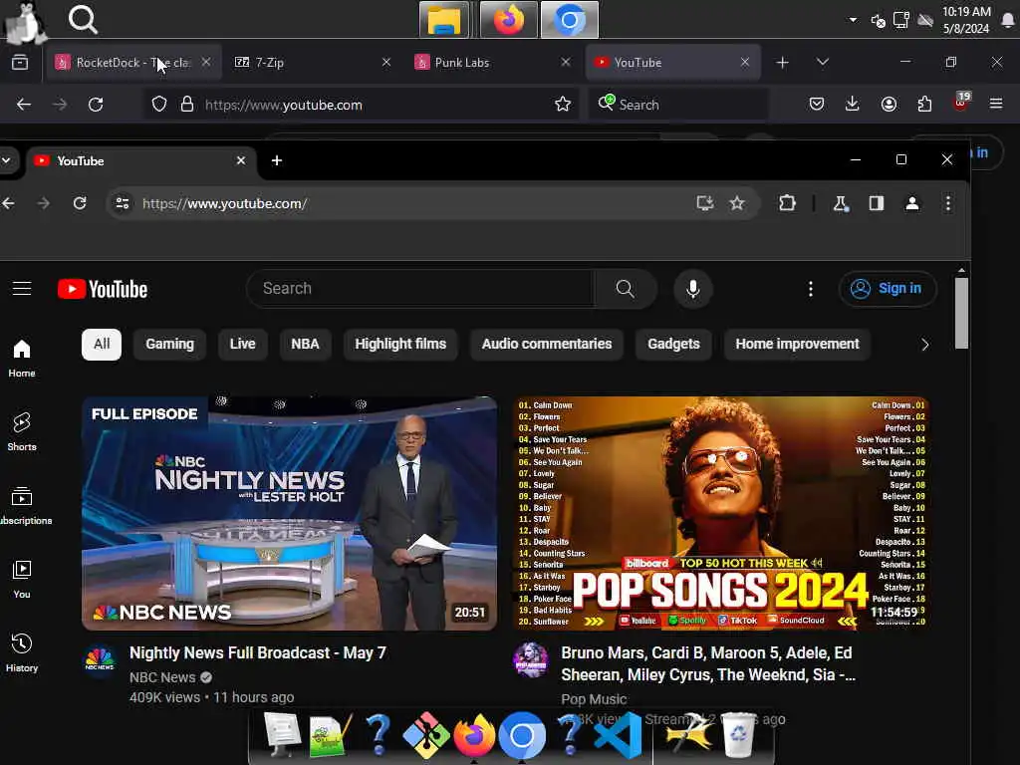
Task: Click the Firefox search box
Action: coord(678,104)
